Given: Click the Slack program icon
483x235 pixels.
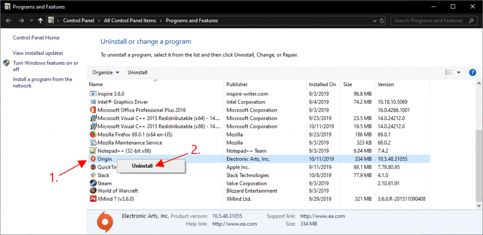Looking at the screenshot, I should tap(92, 175).
